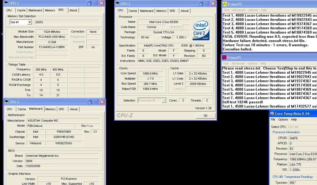Open Options menu in upper Prime95 window
Viewport: 317px width, 185px height.
coord(253,10)
